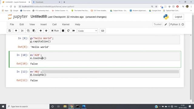Move selected cell down arrow
Screen dimensions: 194x109
click(46, 31)
